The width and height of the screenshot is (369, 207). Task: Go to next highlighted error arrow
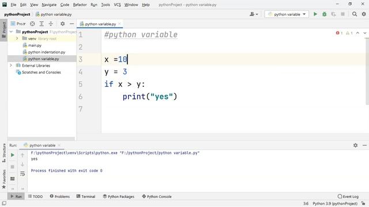365,33
